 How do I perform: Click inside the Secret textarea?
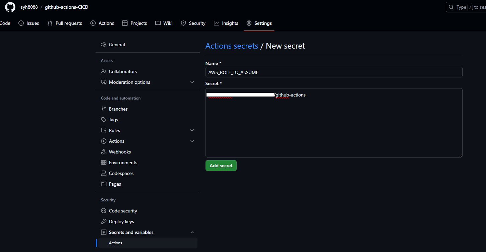pyautogui.click(x=334, y=123)
